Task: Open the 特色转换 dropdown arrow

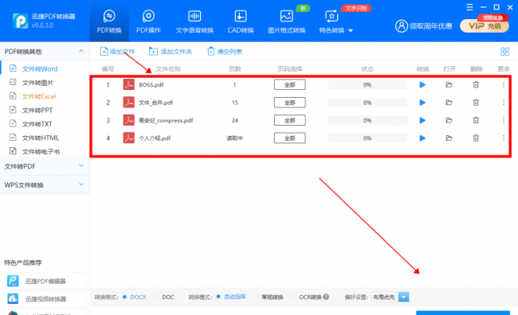Action: (x=351, y=31)
